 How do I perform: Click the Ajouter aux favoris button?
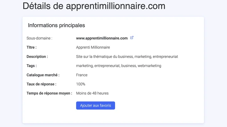tap(95, 105)
